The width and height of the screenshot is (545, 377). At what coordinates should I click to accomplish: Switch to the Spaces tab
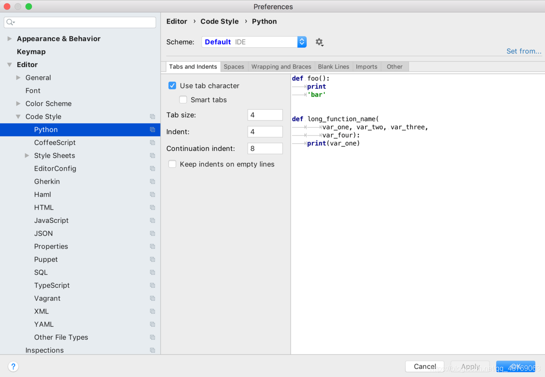tap(234, 67)
